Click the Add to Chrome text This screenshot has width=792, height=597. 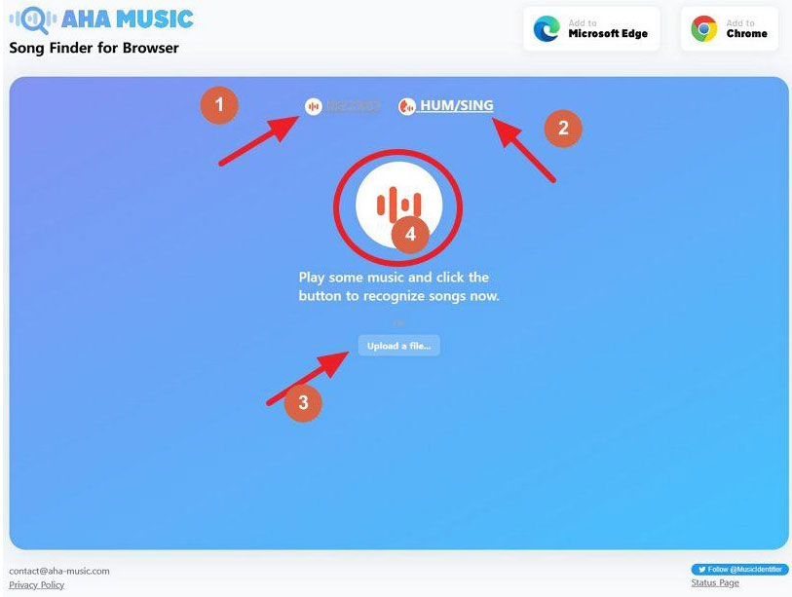pos(746,29)
